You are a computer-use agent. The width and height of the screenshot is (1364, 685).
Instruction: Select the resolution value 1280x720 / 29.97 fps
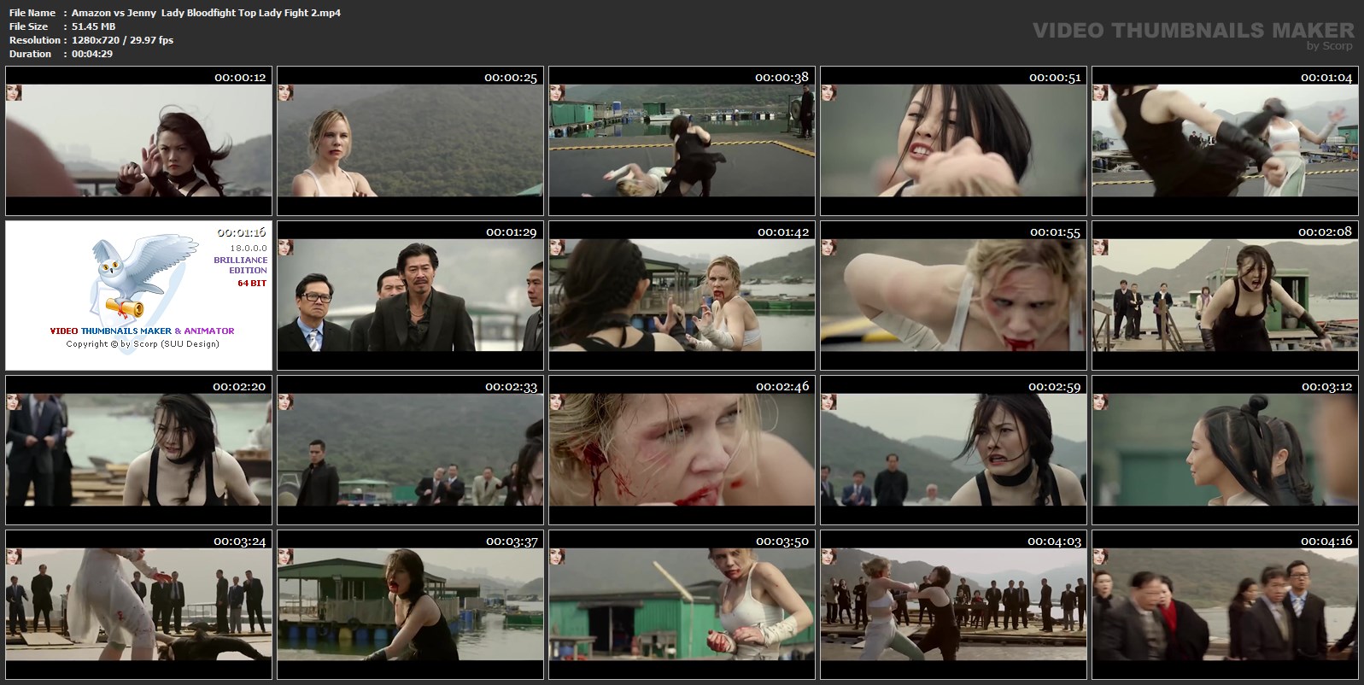pyautogui.click(x=122, y=40)
